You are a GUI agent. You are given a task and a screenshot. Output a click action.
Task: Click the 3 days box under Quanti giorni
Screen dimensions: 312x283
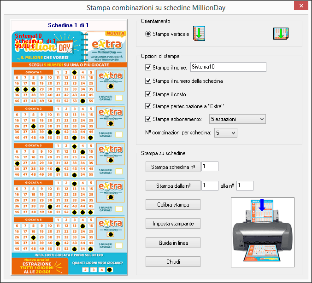94,270
